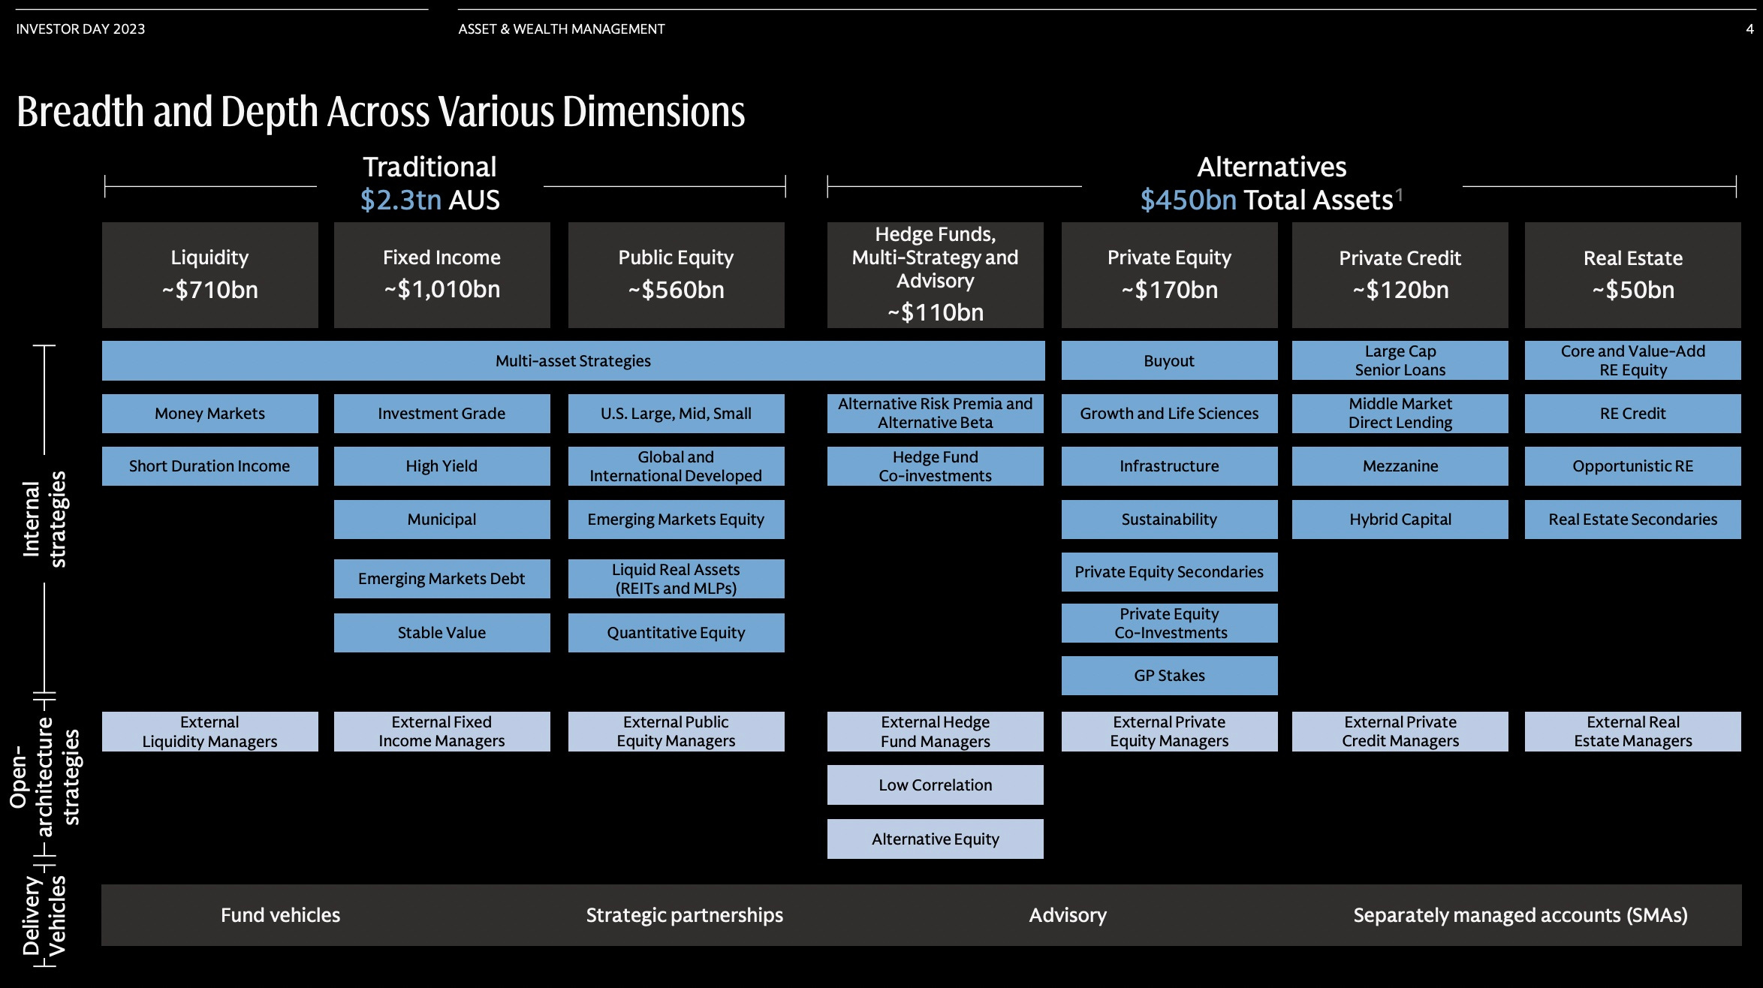Viewport: 1763px width, 988px height.
Task: Select the Emerging Markets Debt box
Action: click(442, 579)
